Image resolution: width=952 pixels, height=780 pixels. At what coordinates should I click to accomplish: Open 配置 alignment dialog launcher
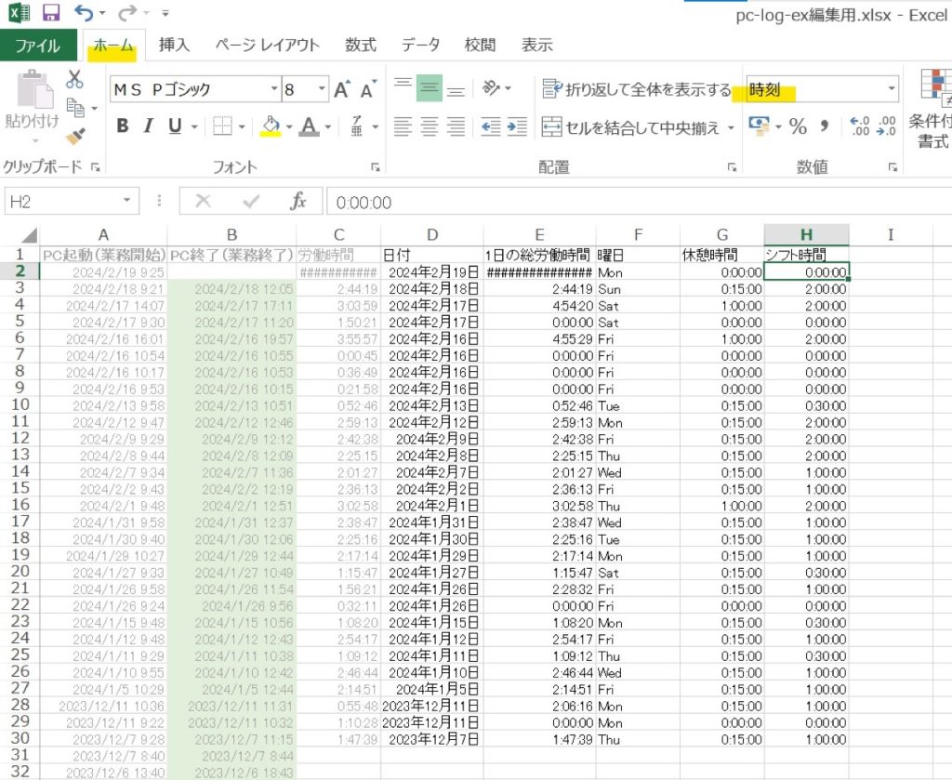(x=732, y=167)
